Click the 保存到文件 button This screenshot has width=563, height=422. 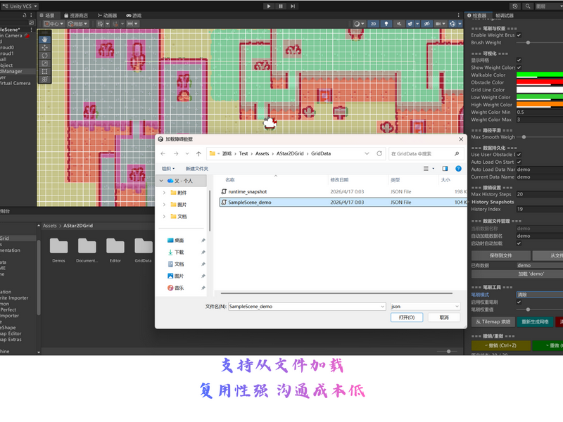[x=501, y=255]
